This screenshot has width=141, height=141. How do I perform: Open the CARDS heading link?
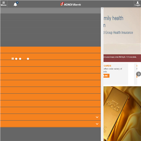tap(107, 66)
